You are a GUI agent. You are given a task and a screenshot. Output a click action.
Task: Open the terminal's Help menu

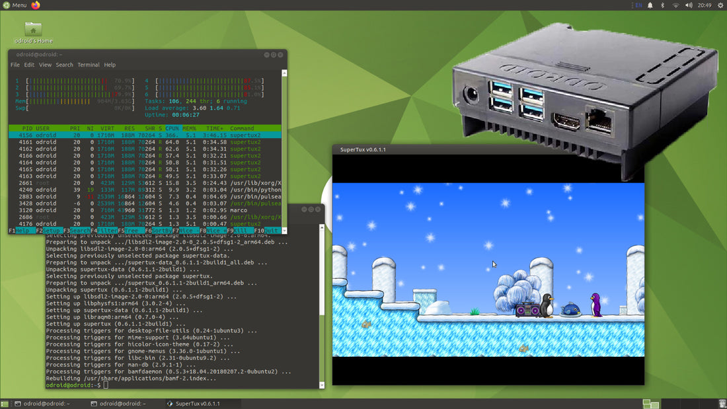(110, 65)
